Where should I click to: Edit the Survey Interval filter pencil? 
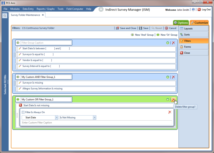point(20,66)
